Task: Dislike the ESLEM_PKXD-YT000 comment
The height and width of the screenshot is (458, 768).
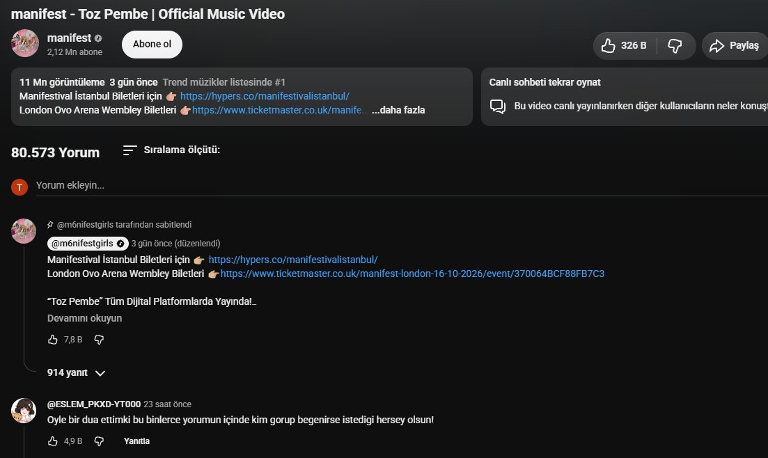Action: pos(99,441)
